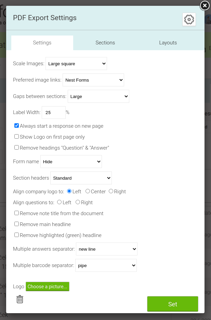
Task: Open the Scale Images dropdown
Action: coord(76,64)
